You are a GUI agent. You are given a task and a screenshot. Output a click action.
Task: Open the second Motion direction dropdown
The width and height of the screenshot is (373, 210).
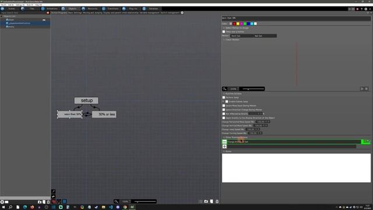[265, 36]
